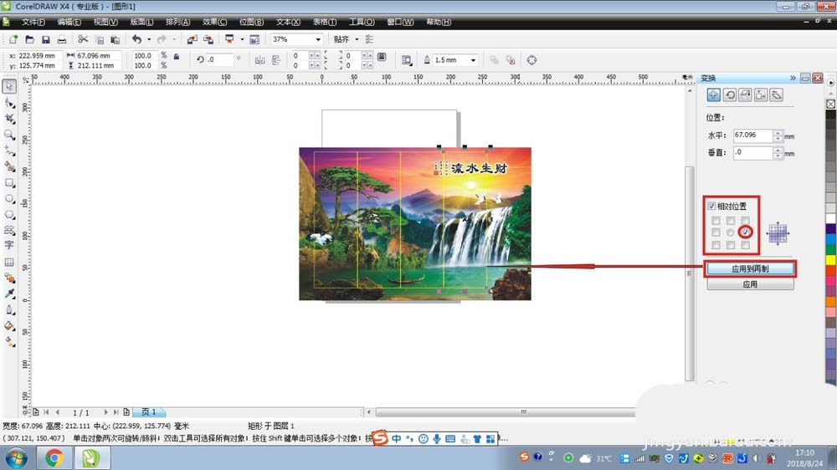Switch to Scale and mirror transform tab
The width and height of the screenshot is (837, 470).
point(745,95)
